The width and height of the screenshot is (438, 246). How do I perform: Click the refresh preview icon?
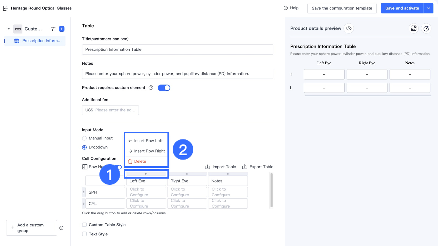(x=426, y=28)
